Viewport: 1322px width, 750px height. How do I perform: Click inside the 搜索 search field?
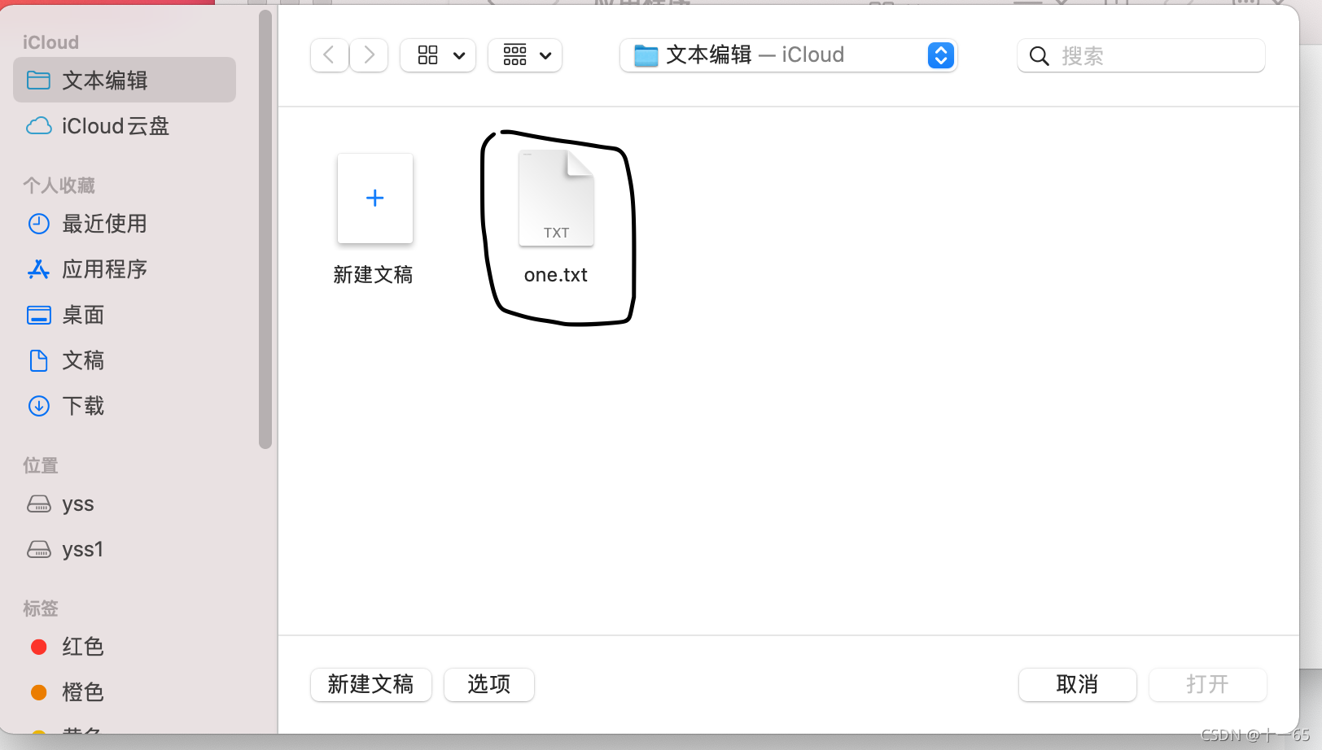click(1140, 55)
